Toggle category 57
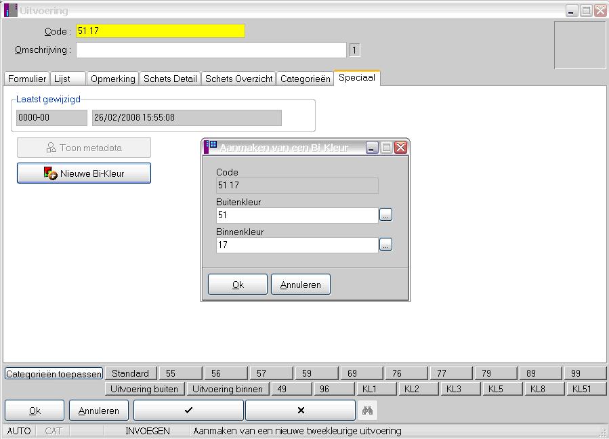The height and width of the screenshot is (439, 609). pos(271,373)
